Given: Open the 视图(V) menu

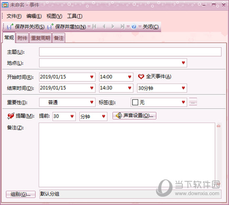Looking at the screenshot, I should (x=54, y=16).
